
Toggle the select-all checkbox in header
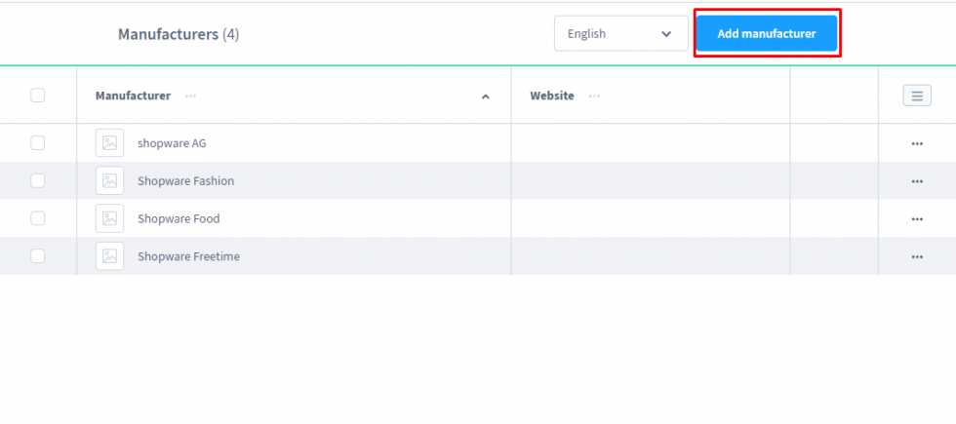click(x=37, y=96)
